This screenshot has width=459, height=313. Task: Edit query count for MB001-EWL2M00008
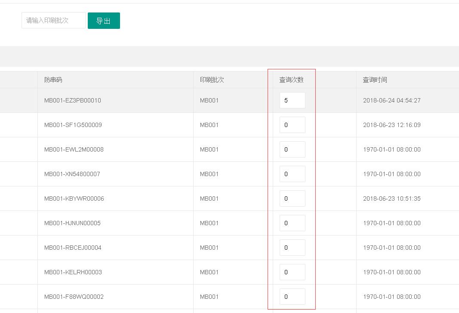(x=293, y=149)
